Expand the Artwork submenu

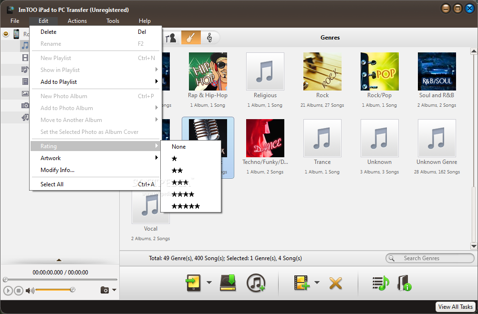point(95,158)
